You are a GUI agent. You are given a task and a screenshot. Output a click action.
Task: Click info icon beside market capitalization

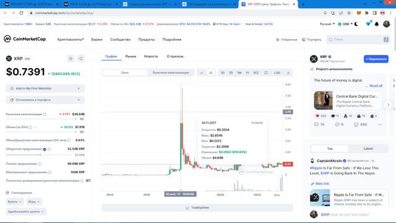pos(45,114)
